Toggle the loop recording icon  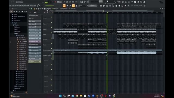coord(76,2)
